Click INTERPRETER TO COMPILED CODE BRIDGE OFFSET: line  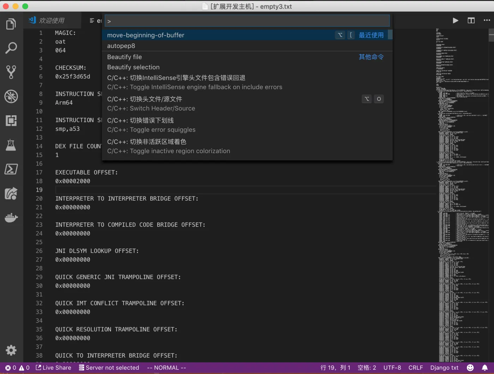coord(130,225)
